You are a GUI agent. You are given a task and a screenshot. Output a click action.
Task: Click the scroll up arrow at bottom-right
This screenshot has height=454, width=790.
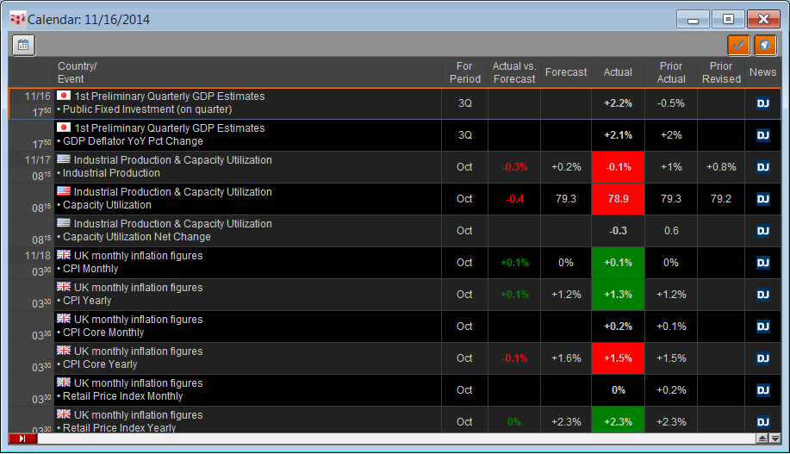point(762,438)
